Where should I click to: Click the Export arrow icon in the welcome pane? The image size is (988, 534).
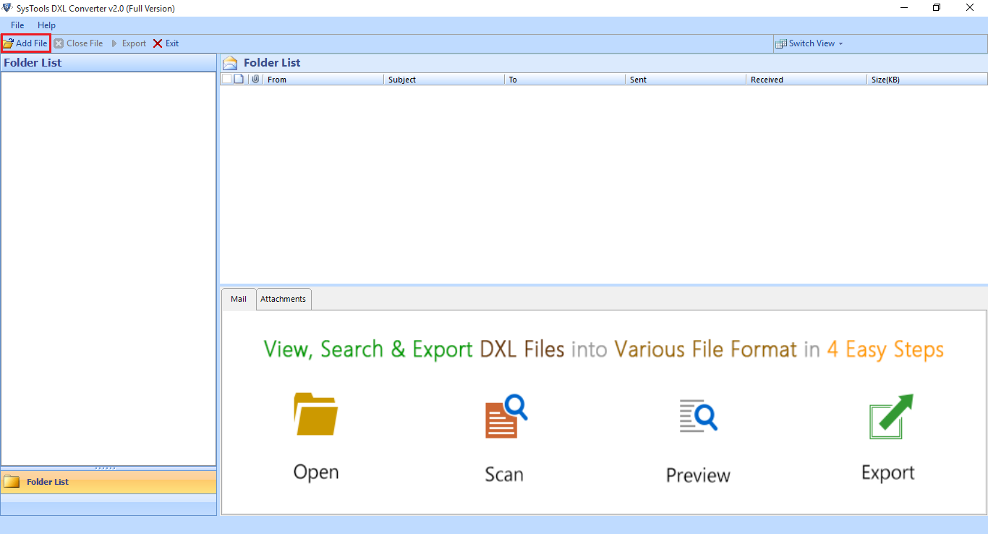point(890,416)
